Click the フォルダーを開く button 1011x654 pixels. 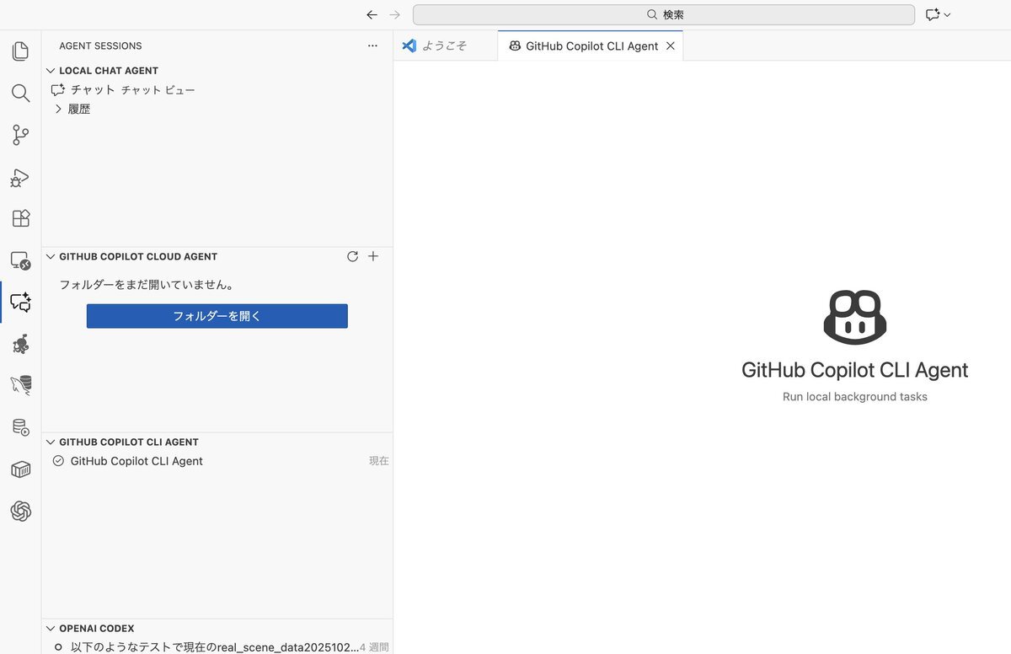[x=217, y=316]
